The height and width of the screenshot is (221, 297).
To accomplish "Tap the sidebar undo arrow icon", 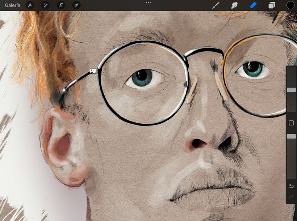I will pos(290,186).
